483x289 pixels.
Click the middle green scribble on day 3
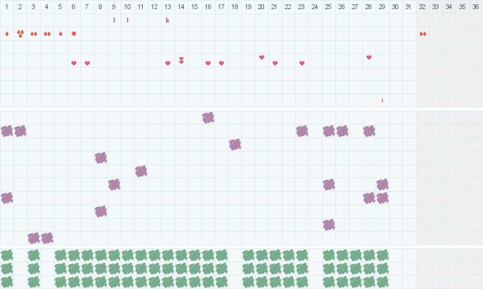click(x=34, y=269)
